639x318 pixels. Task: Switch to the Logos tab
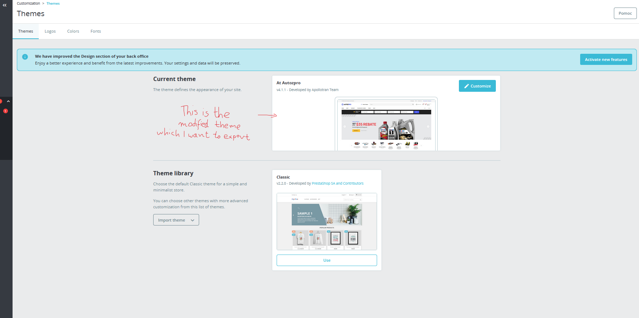click(x=50, y=31)
